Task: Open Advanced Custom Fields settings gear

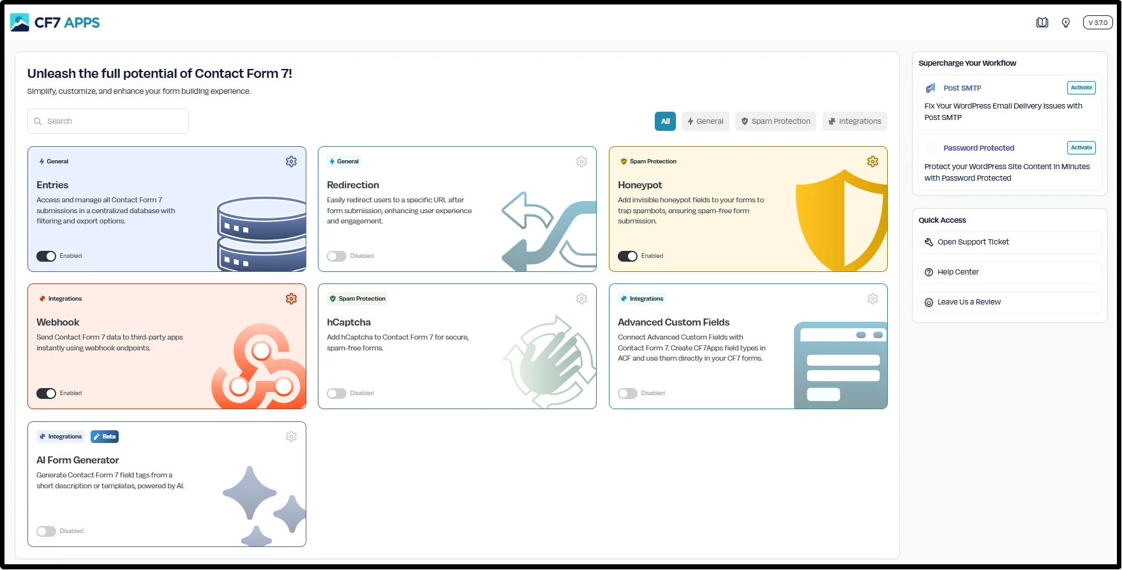Action: pos(872,299)
